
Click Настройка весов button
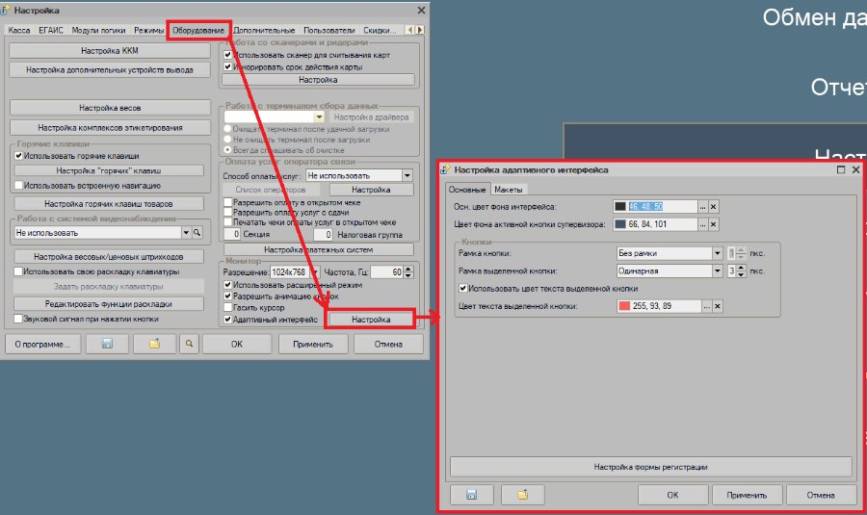[x=110, y=108]
